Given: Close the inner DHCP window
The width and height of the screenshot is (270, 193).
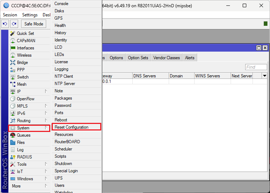Looking at the screenshot, I should [265, 48].
